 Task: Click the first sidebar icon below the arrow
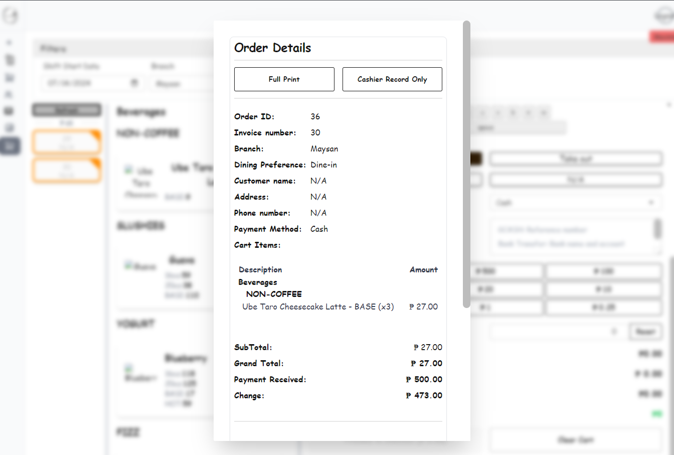10,60
